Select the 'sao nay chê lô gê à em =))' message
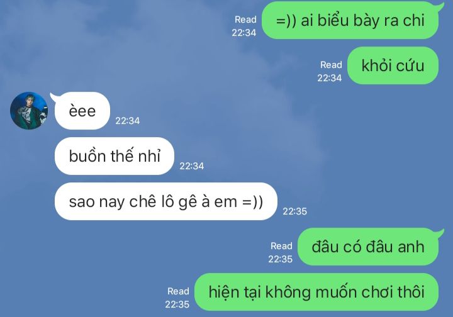Image resolution: width=453 pixels, height=317 pixels. 166,201
